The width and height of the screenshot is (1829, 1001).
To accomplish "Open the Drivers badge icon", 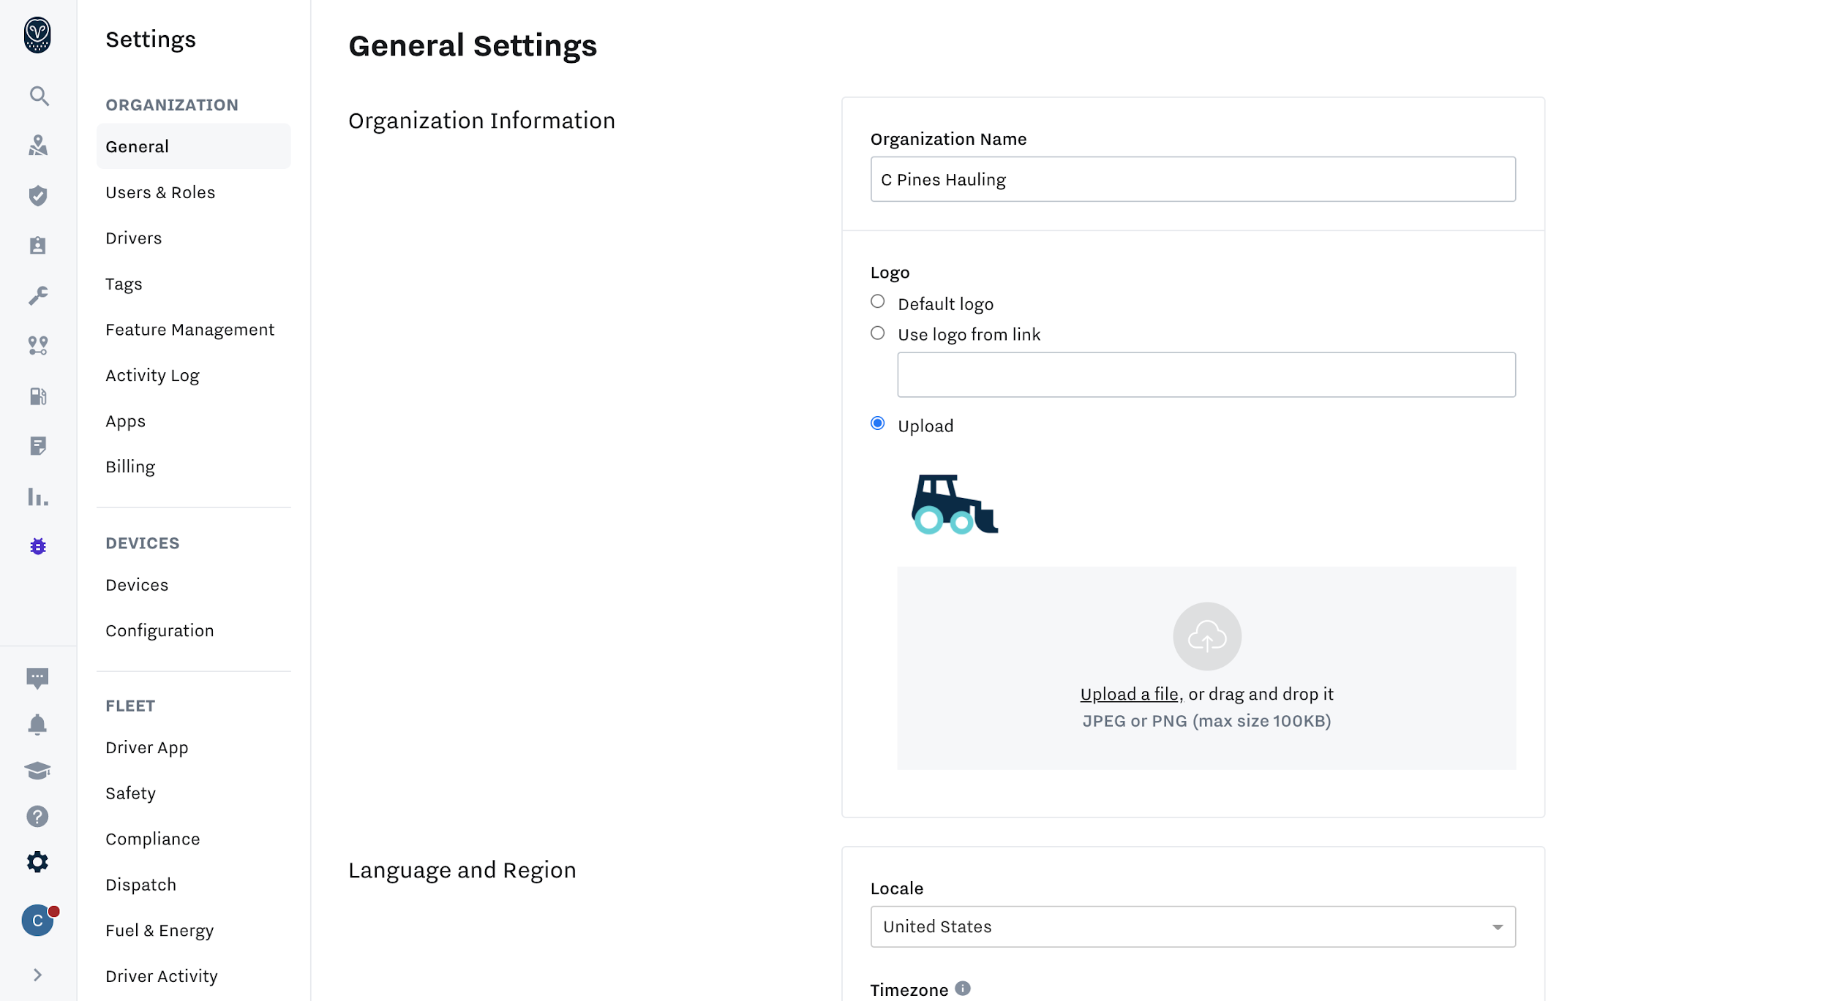I will (38, 245).
